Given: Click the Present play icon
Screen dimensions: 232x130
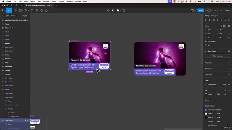Looking at the screenshot, I should coord(215,10).
